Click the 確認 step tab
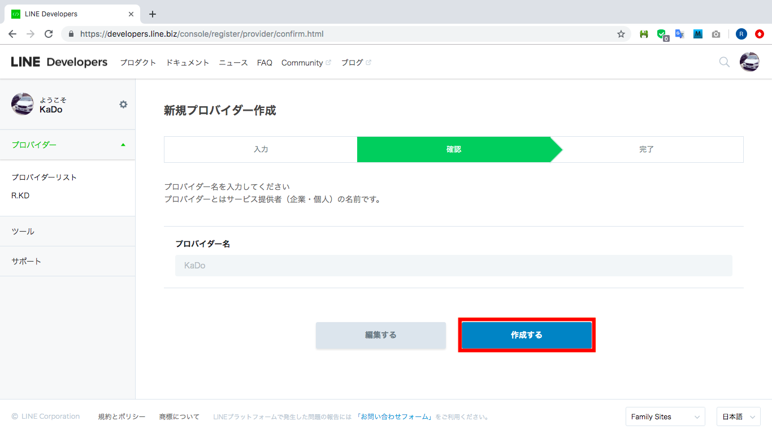This screenshot has width=772, height=434. tap(454, 149)
